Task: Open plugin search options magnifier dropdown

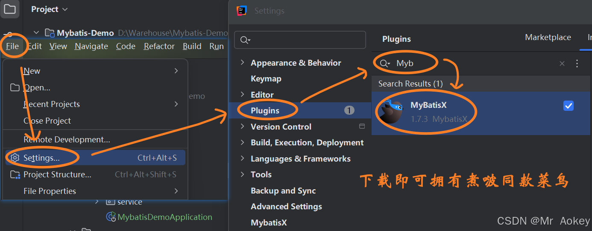Action: (385, 63)
